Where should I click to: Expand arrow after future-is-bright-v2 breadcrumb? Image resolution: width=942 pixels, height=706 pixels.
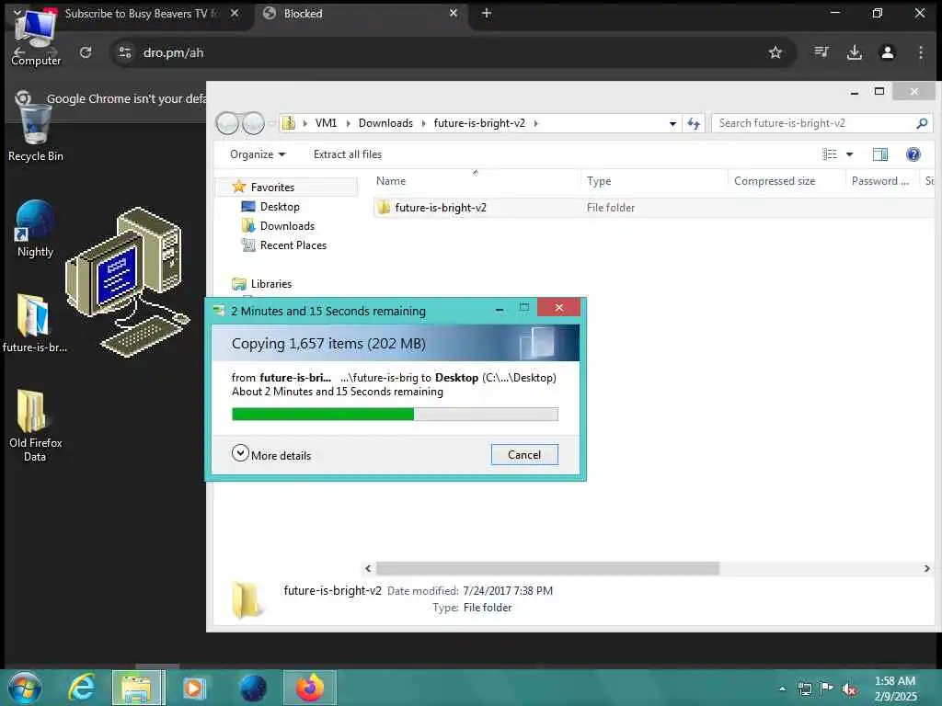pyautogui.click(x=535, y=123)
